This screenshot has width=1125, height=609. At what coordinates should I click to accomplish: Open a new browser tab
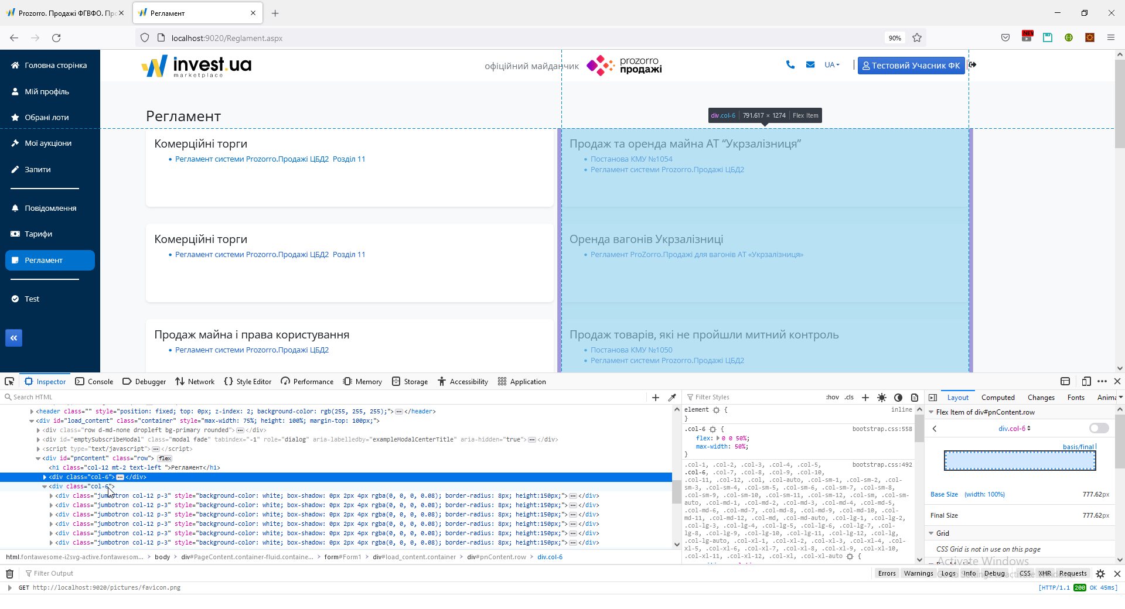click(x=275, y=13)
